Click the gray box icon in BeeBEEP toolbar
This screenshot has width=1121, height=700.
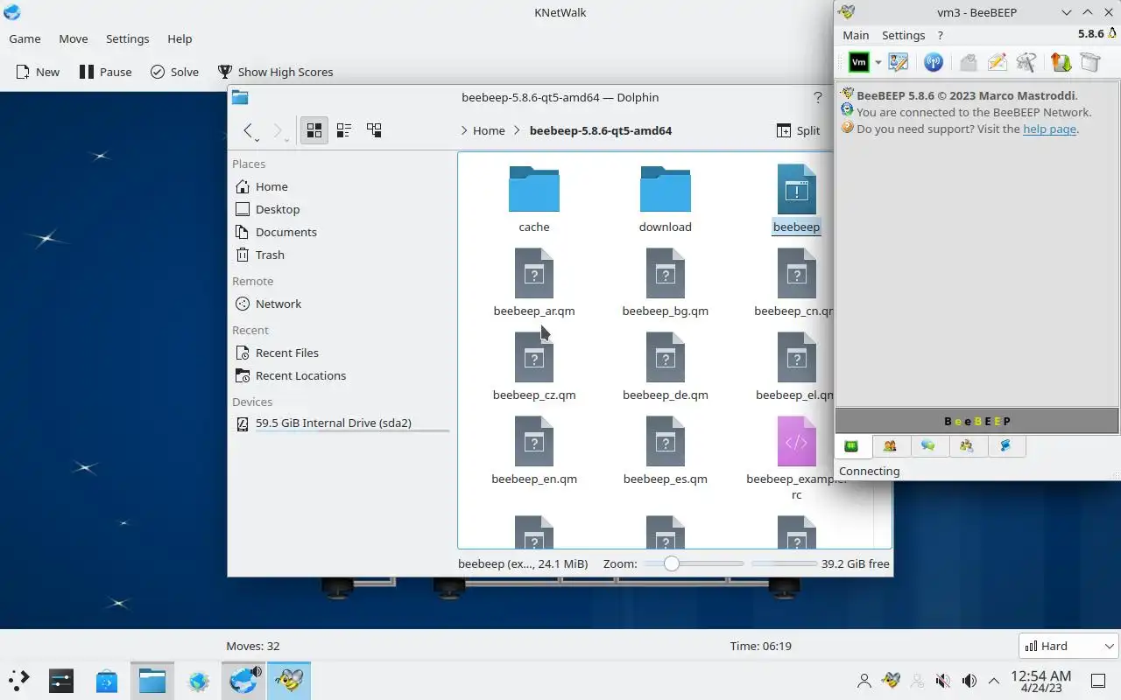pos(1089,62)
